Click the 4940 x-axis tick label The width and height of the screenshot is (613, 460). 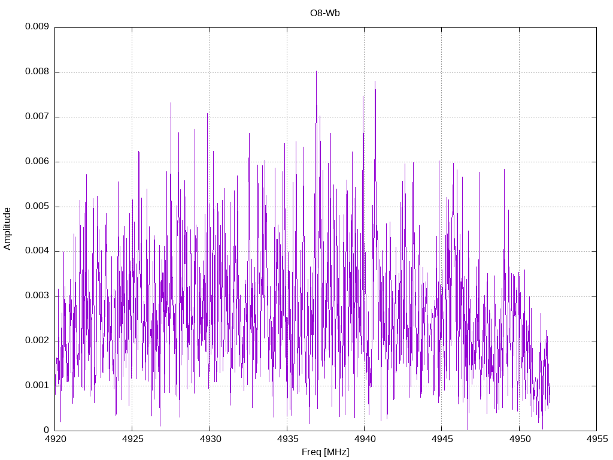tap(365, 439)
